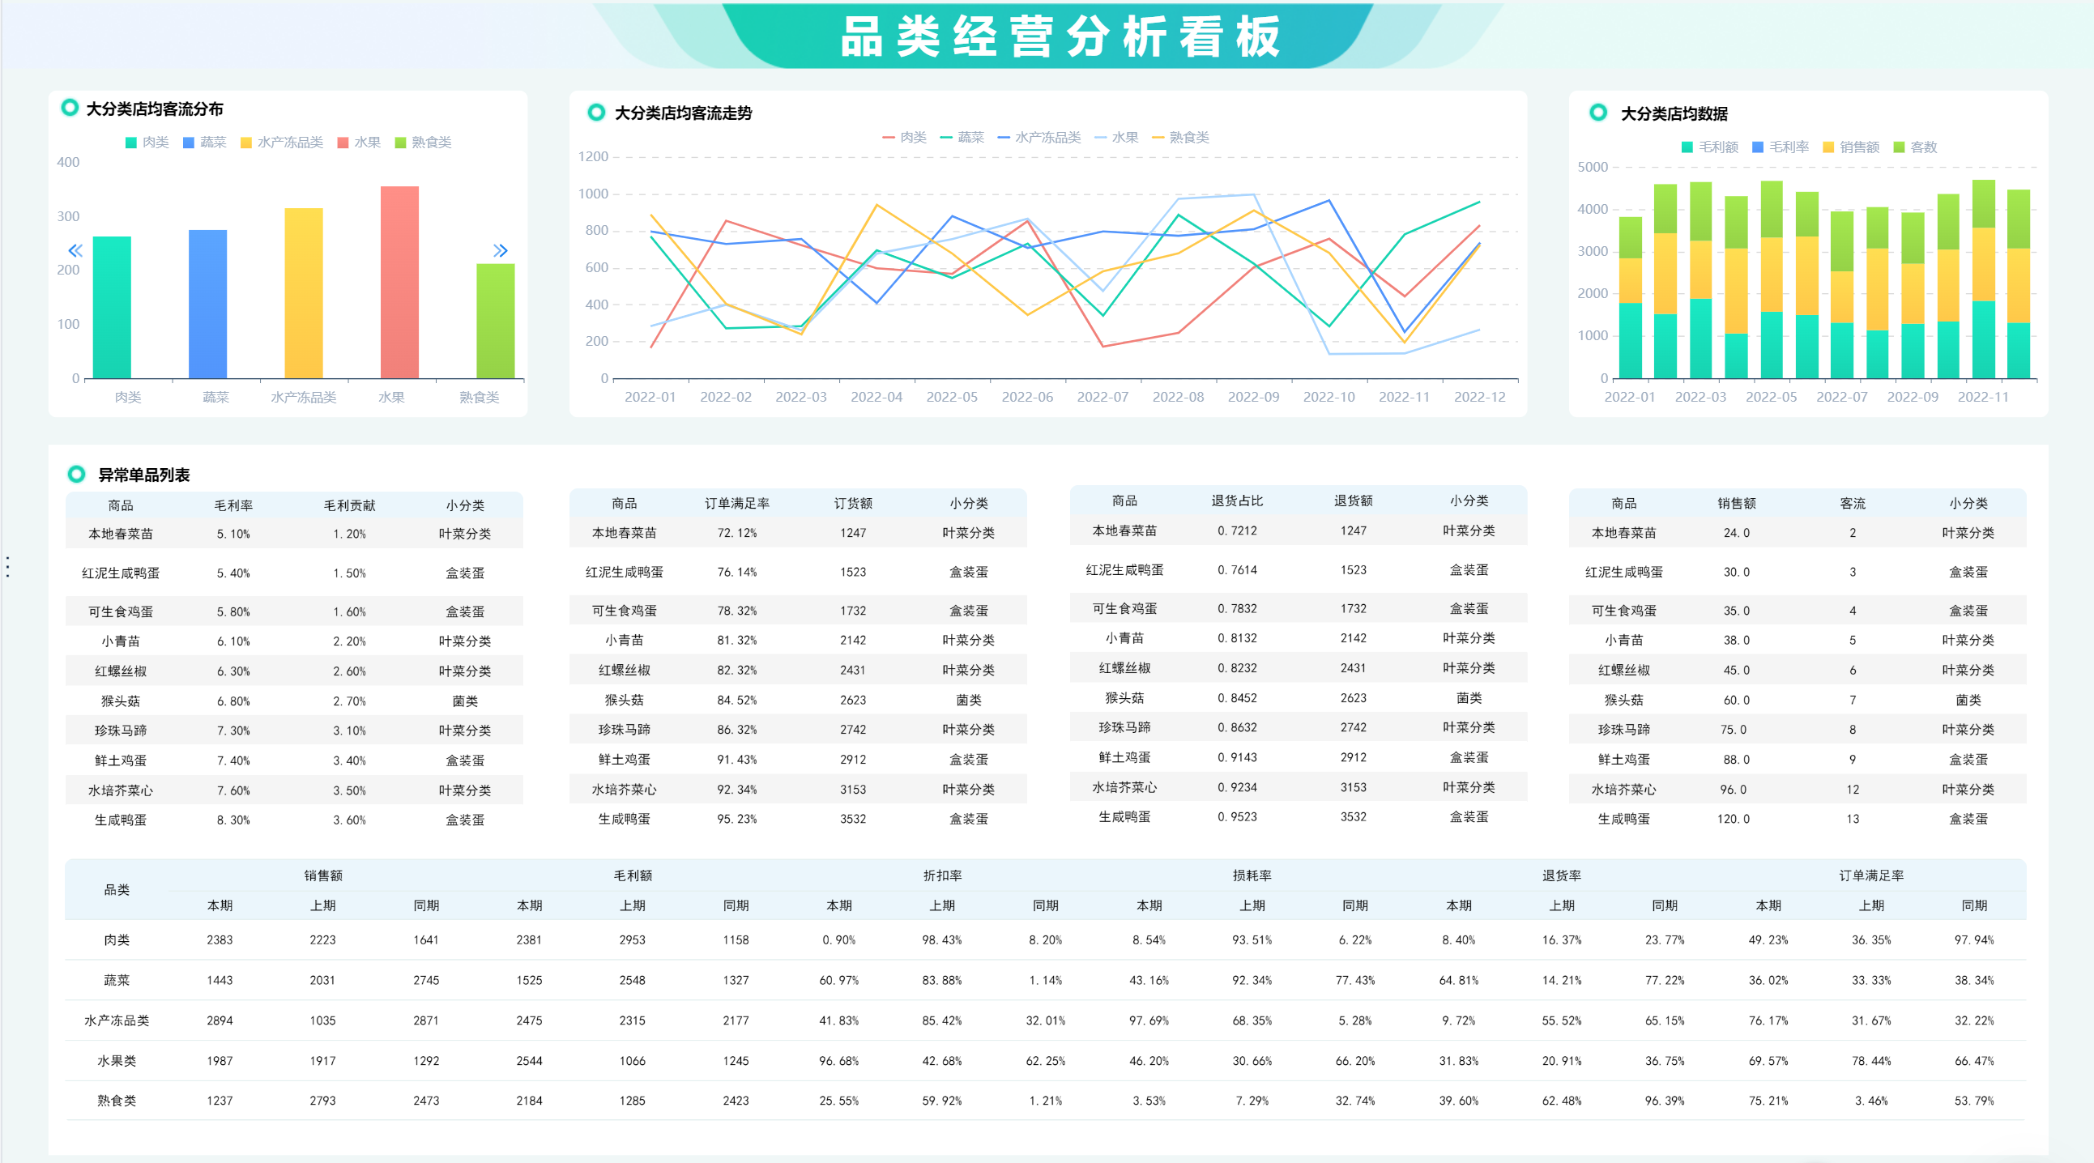The height and width of the screenshot is (1163, 2094).
Task: Click the right double-chevron on bar chart
Action: [x=501, y=250]
